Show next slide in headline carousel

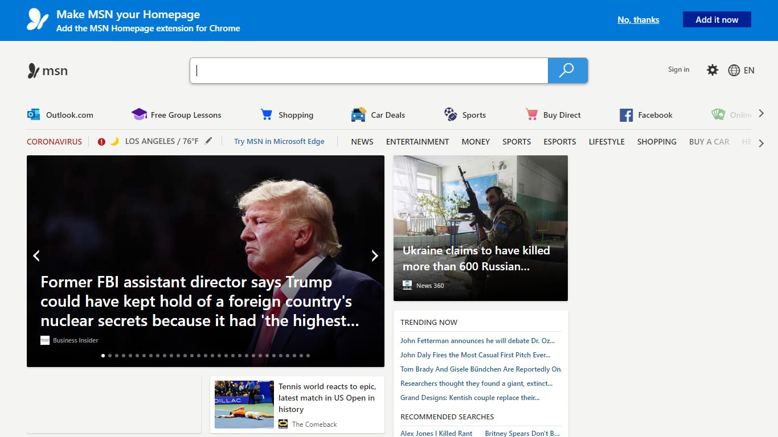pyautogui.click(x=375, y=256)
